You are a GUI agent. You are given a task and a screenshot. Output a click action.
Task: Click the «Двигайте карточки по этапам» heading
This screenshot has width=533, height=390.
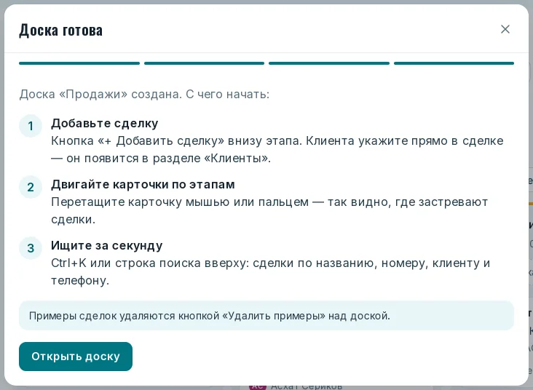143,184
